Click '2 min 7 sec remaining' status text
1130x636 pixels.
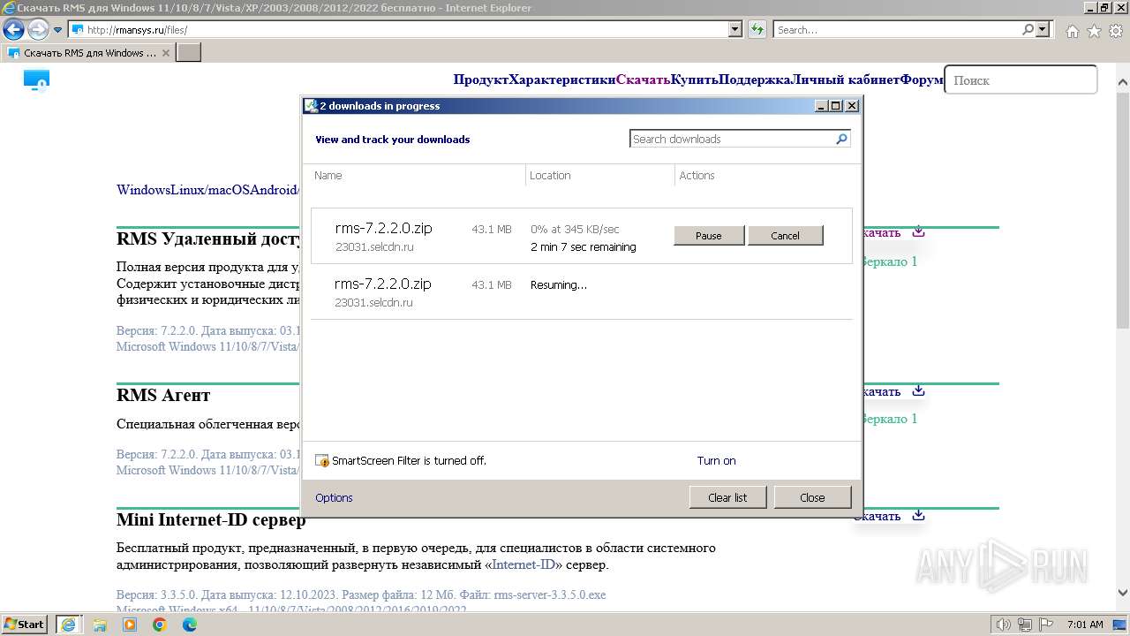(583, 247)
